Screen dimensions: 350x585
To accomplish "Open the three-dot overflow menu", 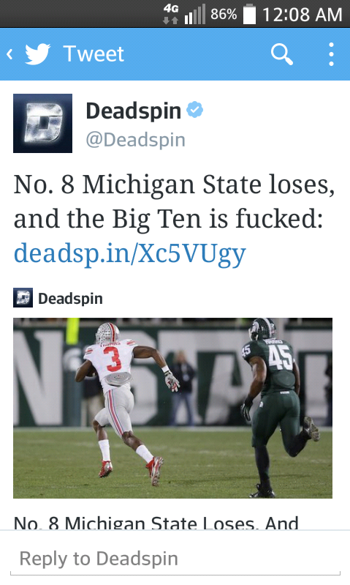I will 331,54.
